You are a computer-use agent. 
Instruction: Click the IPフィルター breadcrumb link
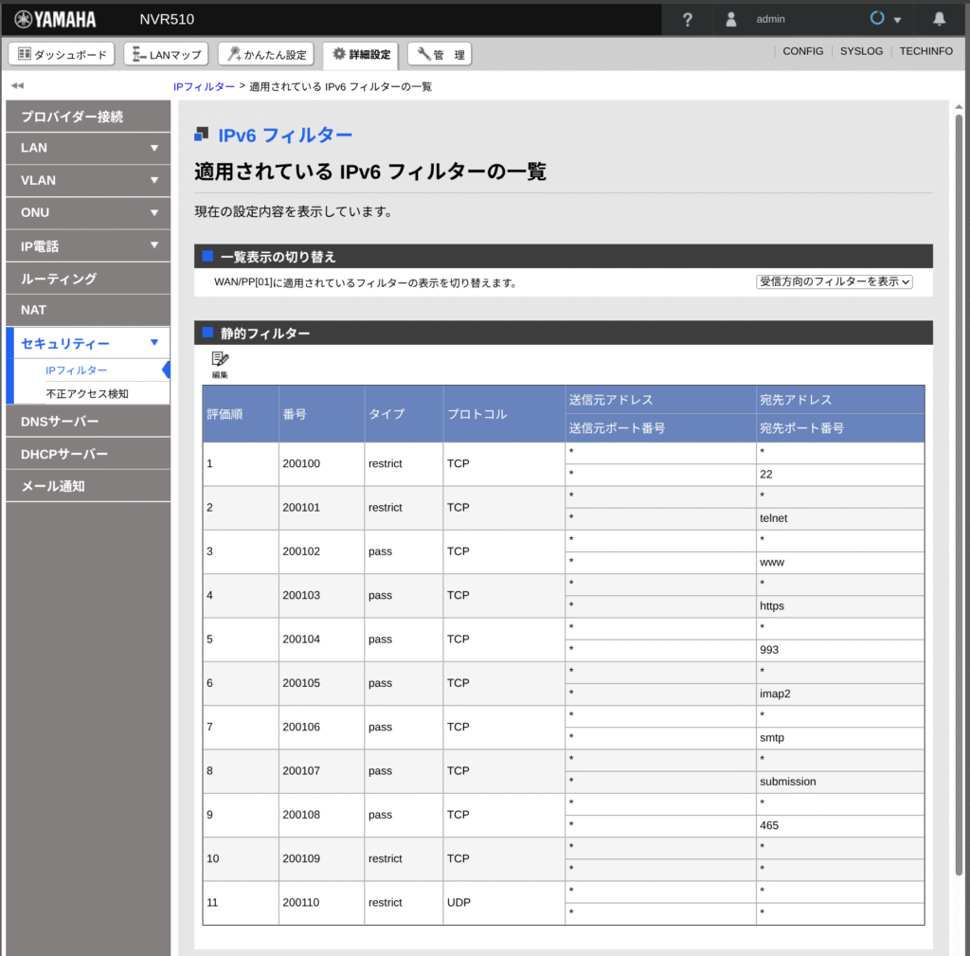[204, 86]
